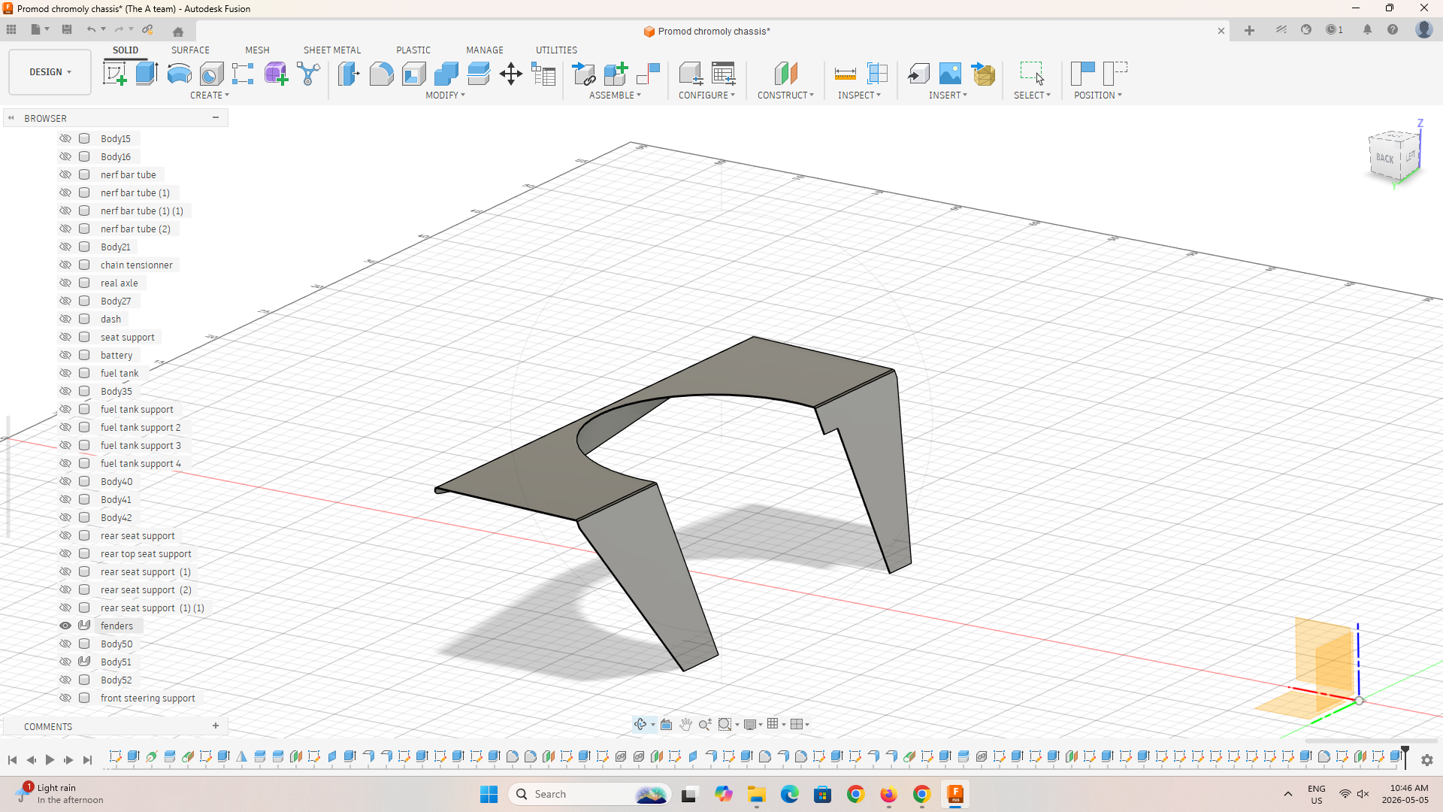Expand the INSERT menu
1443x812 pixels.
(x=948, y=95)
